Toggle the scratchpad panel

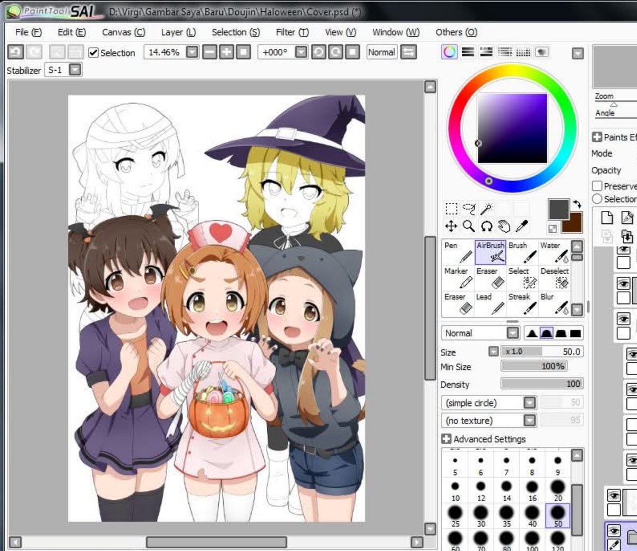tap(541, 52)
